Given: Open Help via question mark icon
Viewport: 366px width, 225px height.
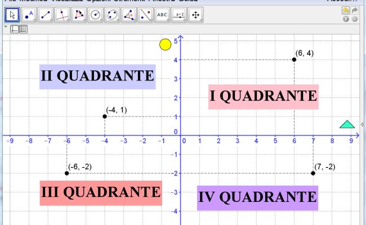Looking at the screenshot, I should [346, 19].
